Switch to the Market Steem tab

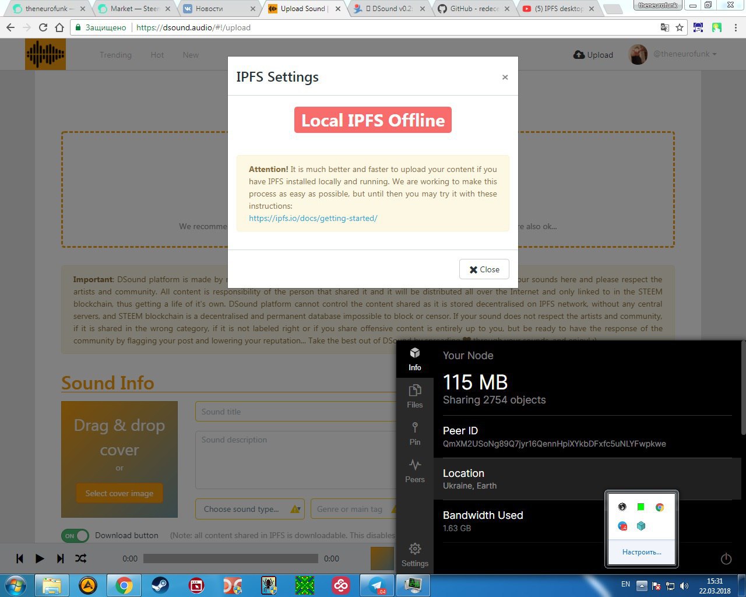coord(133,9)
